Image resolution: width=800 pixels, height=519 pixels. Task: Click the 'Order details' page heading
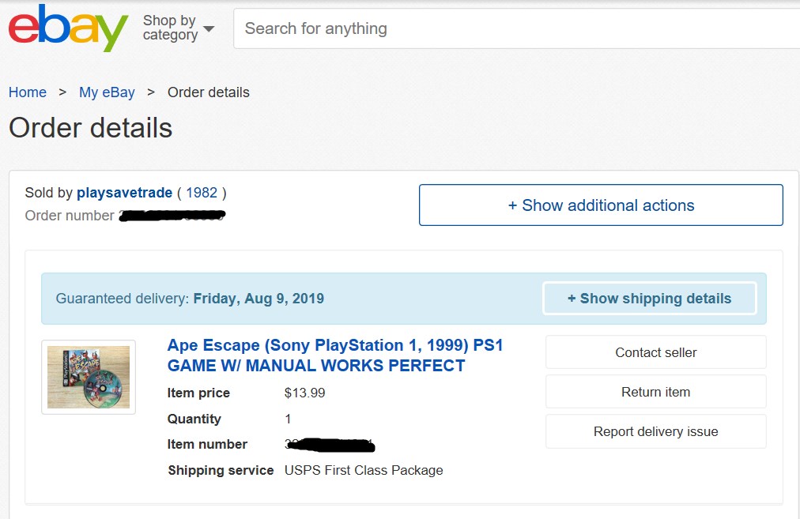click(x=90, y=128)
